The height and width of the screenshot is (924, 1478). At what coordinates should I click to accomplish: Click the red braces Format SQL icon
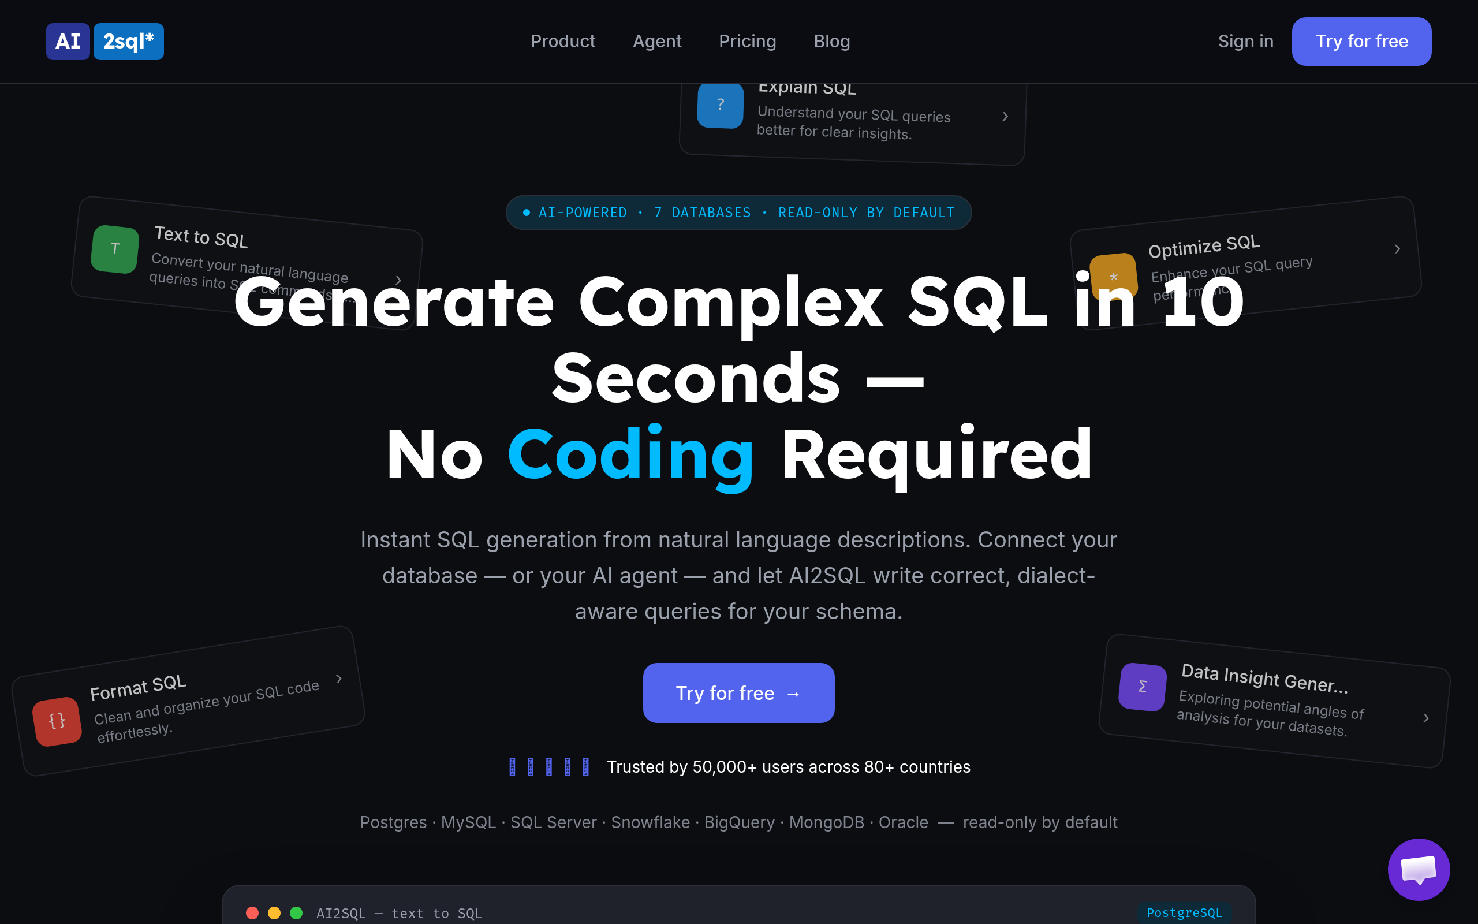pos(57,721)
